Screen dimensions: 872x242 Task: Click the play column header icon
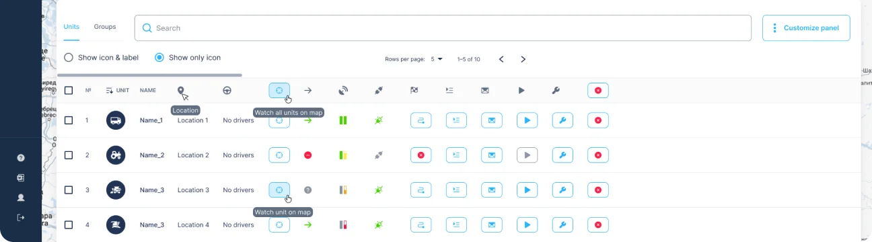(x=521, y=90)
